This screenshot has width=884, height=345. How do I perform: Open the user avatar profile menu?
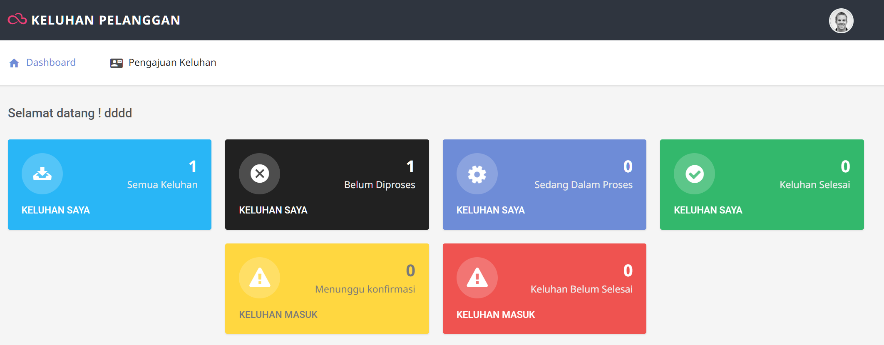coord(841,20)
